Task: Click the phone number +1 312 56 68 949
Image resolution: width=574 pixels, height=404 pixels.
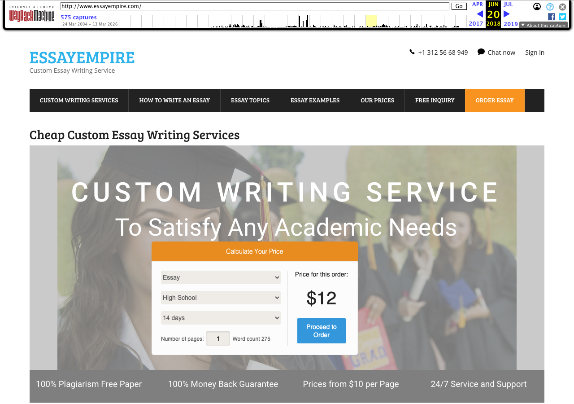Action: [x=443, y=53]
